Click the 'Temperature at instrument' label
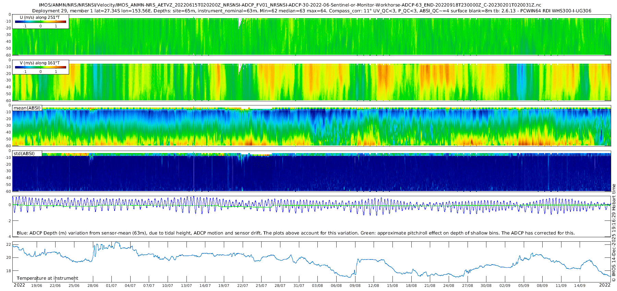Viewport: 617px width, 291px height. 47,278
